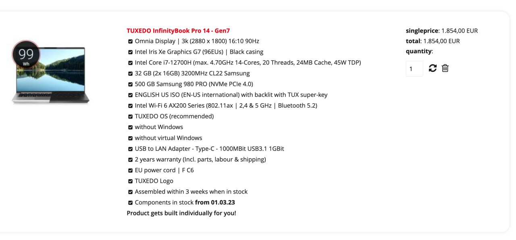Click the quantity input field
516x240 pixels.
point(414,69)
